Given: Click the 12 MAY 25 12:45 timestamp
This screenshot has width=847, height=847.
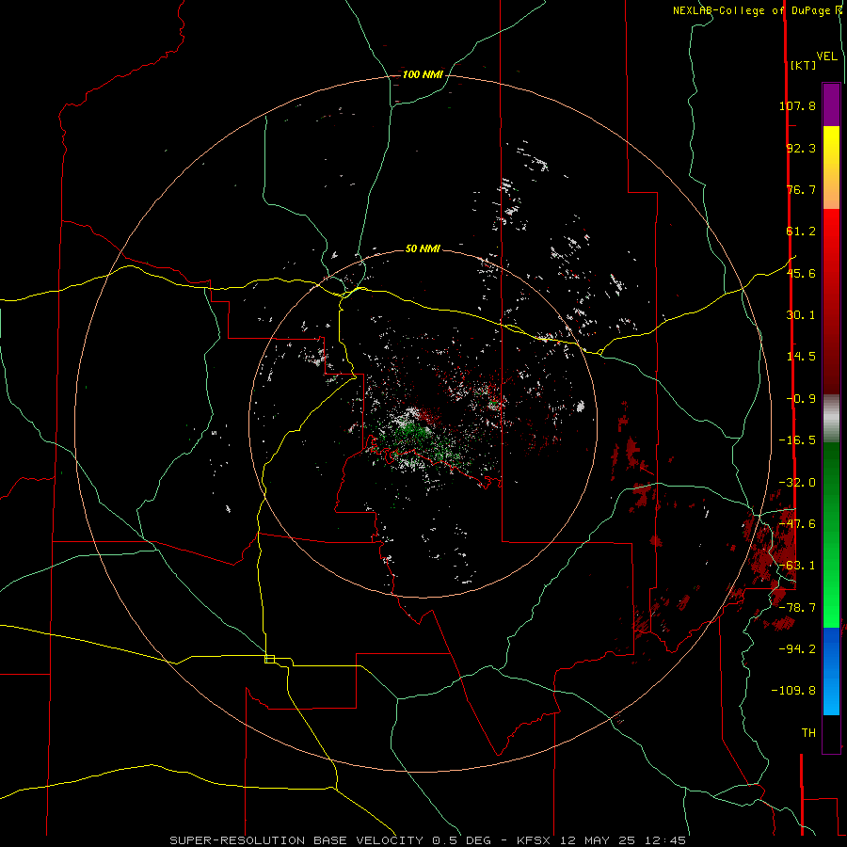Looking at the screenshot, I should tap(623, 840).
